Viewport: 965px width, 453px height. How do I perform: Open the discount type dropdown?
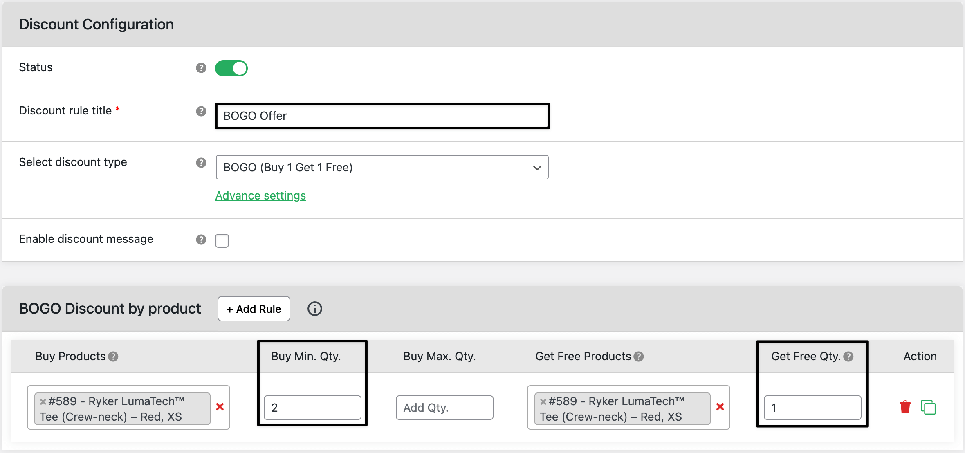[382, 167]
